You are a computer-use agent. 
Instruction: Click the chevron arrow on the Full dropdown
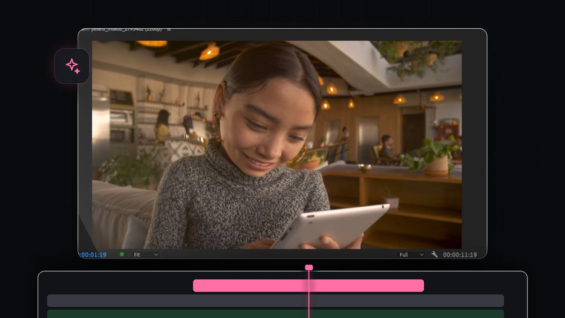coord(421,254)
